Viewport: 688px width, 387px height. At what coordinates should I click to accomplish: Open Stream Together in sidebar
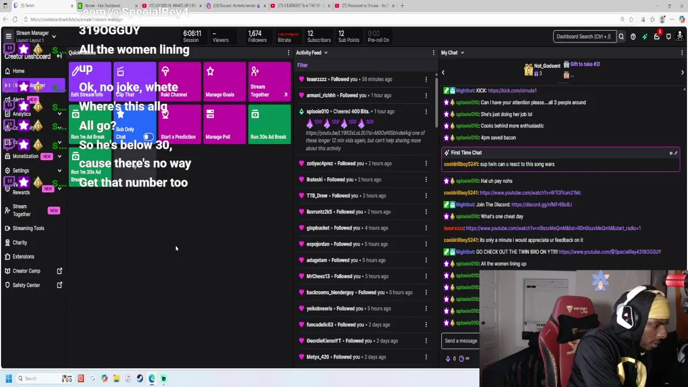pyautogui.click(x=33, y=210)
